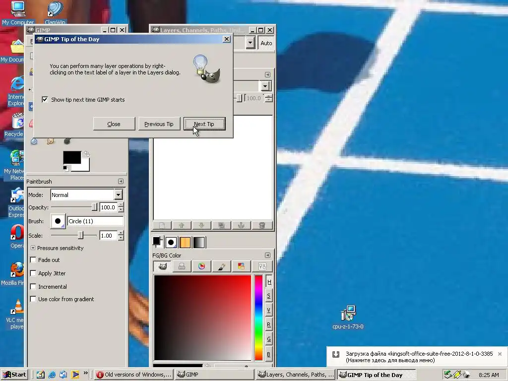Select the S saturation channel button
The image size is (508, 381).
[269, 296]
